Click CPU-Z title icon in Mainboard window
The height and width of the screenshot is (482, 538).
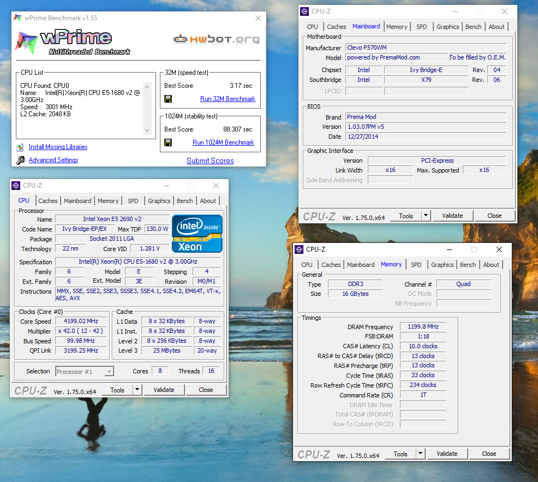pos(304,11)
